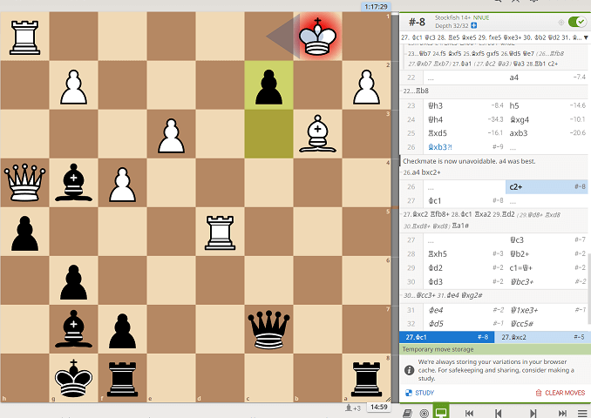The height and width of the screenshot is (418, 591).
Task: Click the top clock showing 1:17:29
Action: (x=376, y=7)
